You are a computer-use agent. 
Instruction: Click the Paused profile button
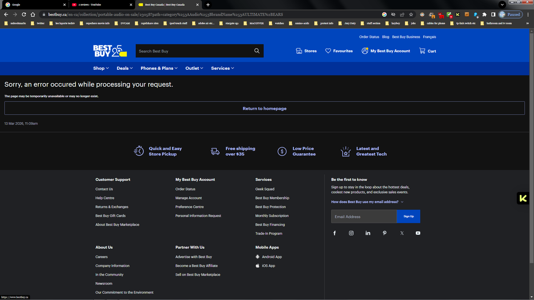point(510,14)
